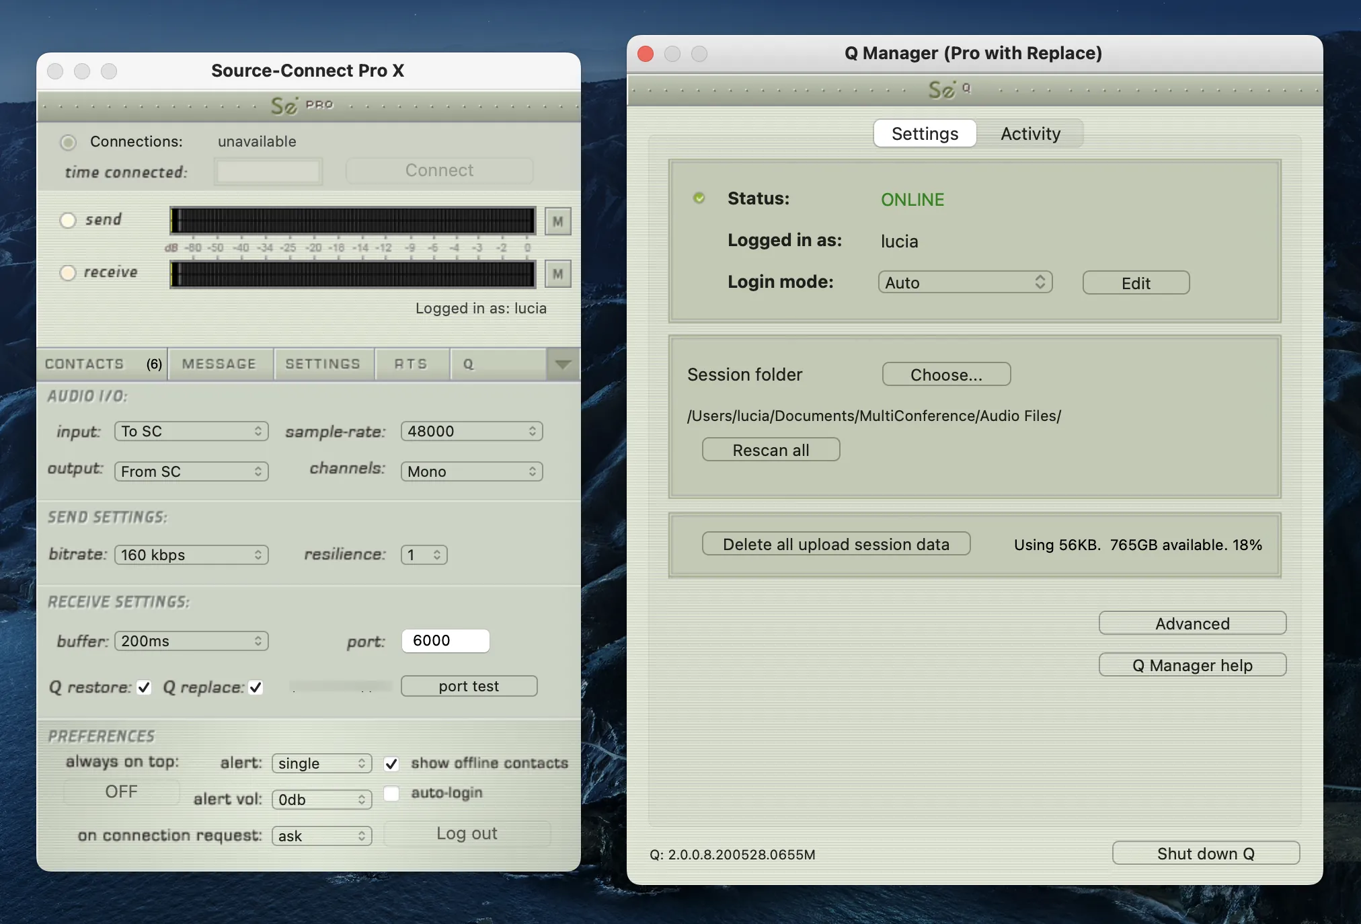This screenshot has width=1361, height=924.
Task: Open the alert dropdown set to single
Action: [x=322, y=763]
